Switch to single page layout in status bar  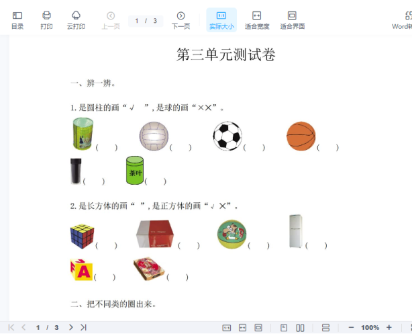(x=284, y=327)
